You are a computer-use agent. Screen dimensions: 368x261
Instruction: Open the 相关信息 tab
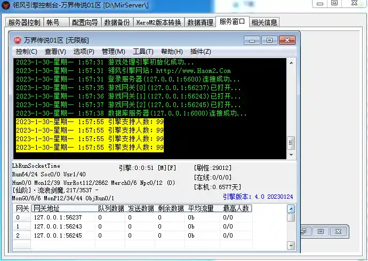264,22
